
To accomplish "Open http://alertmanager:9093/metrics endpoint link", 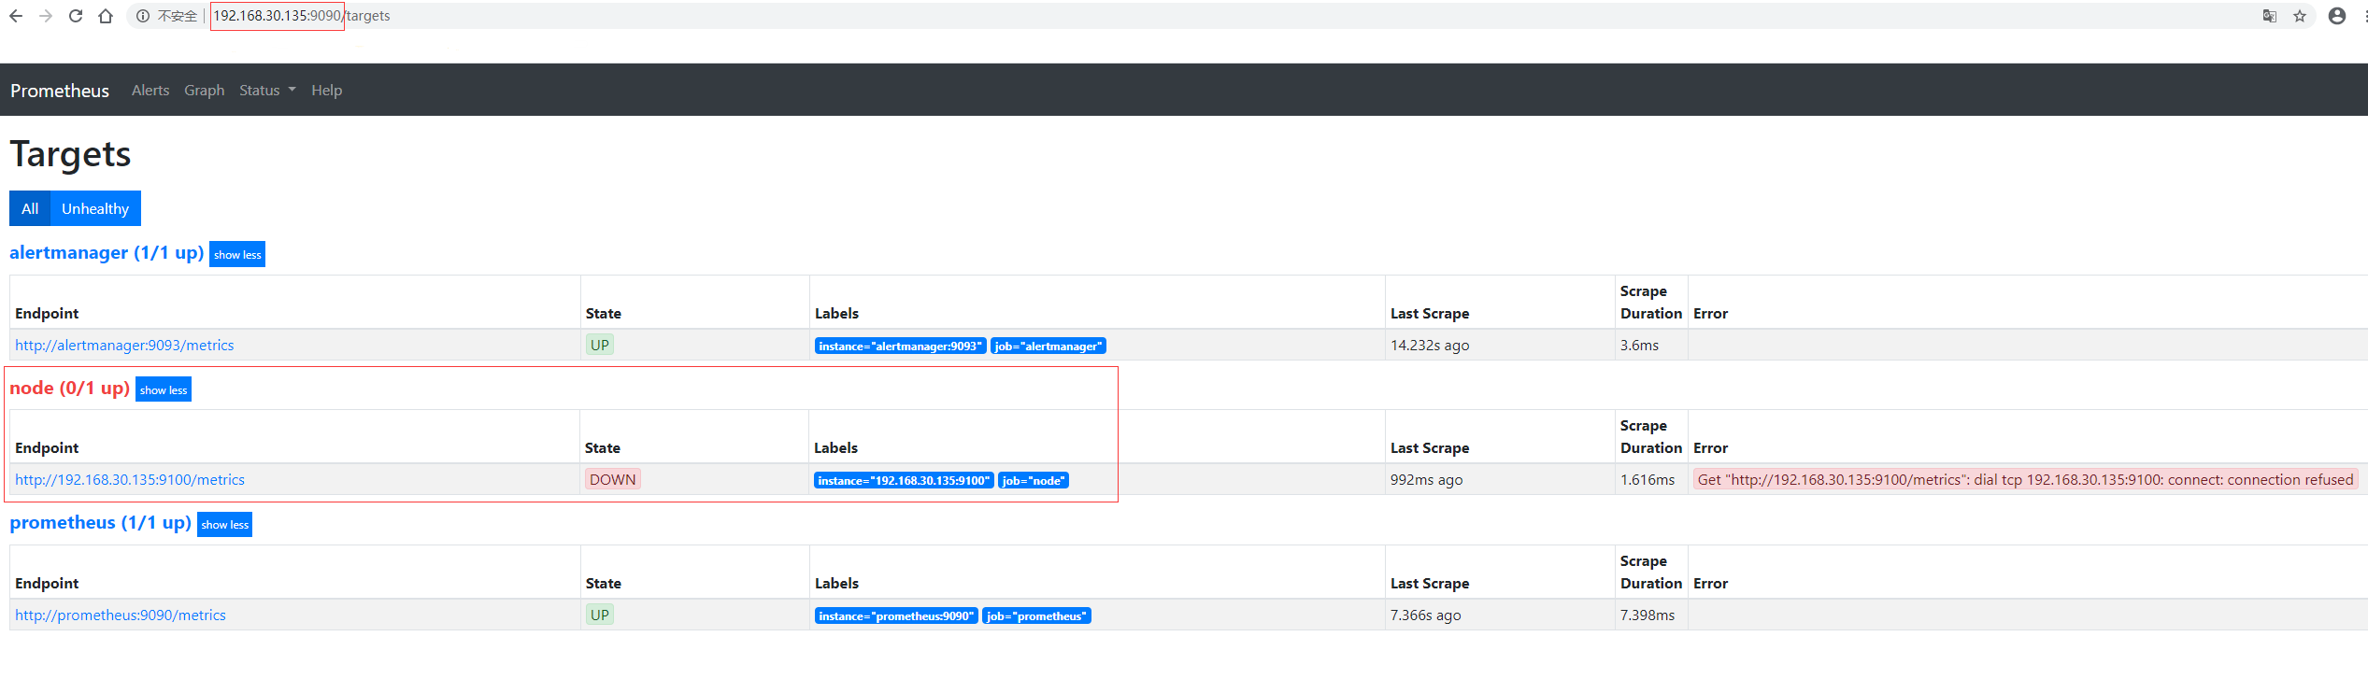I will tap(124, 346).
